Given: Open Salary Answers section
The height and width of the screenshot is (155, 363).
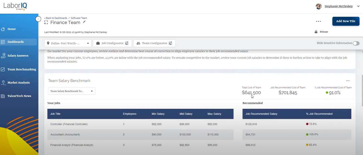Looking at the screenshot, I should (18, 56).
